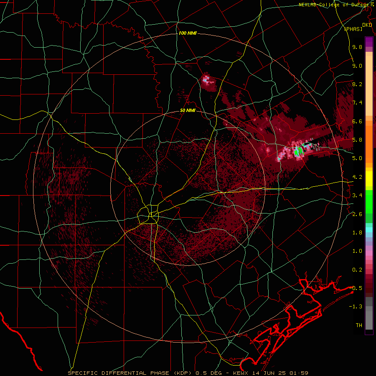Pick the gray band at the scale bottom

click(369, 314)
